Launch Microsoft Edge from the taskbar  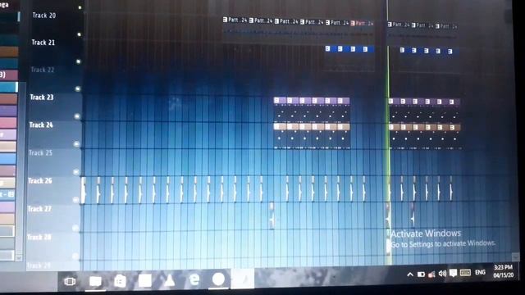194,279
